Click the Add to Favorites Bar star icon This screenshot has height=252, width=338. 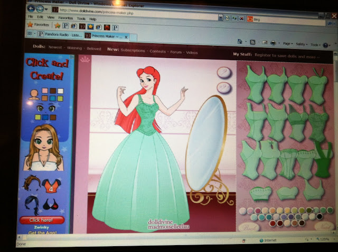click(x=58, y=26)
